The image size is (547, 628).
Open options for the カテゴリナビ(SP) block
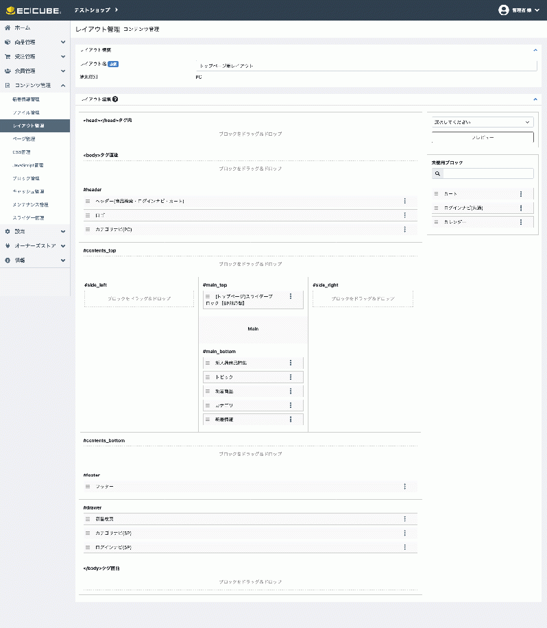(x=405, y=533)
